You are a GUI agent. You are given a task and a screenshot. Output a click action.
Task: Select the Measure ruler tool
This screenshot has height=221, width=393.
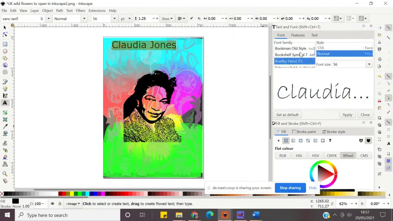(x=5, y=181)
